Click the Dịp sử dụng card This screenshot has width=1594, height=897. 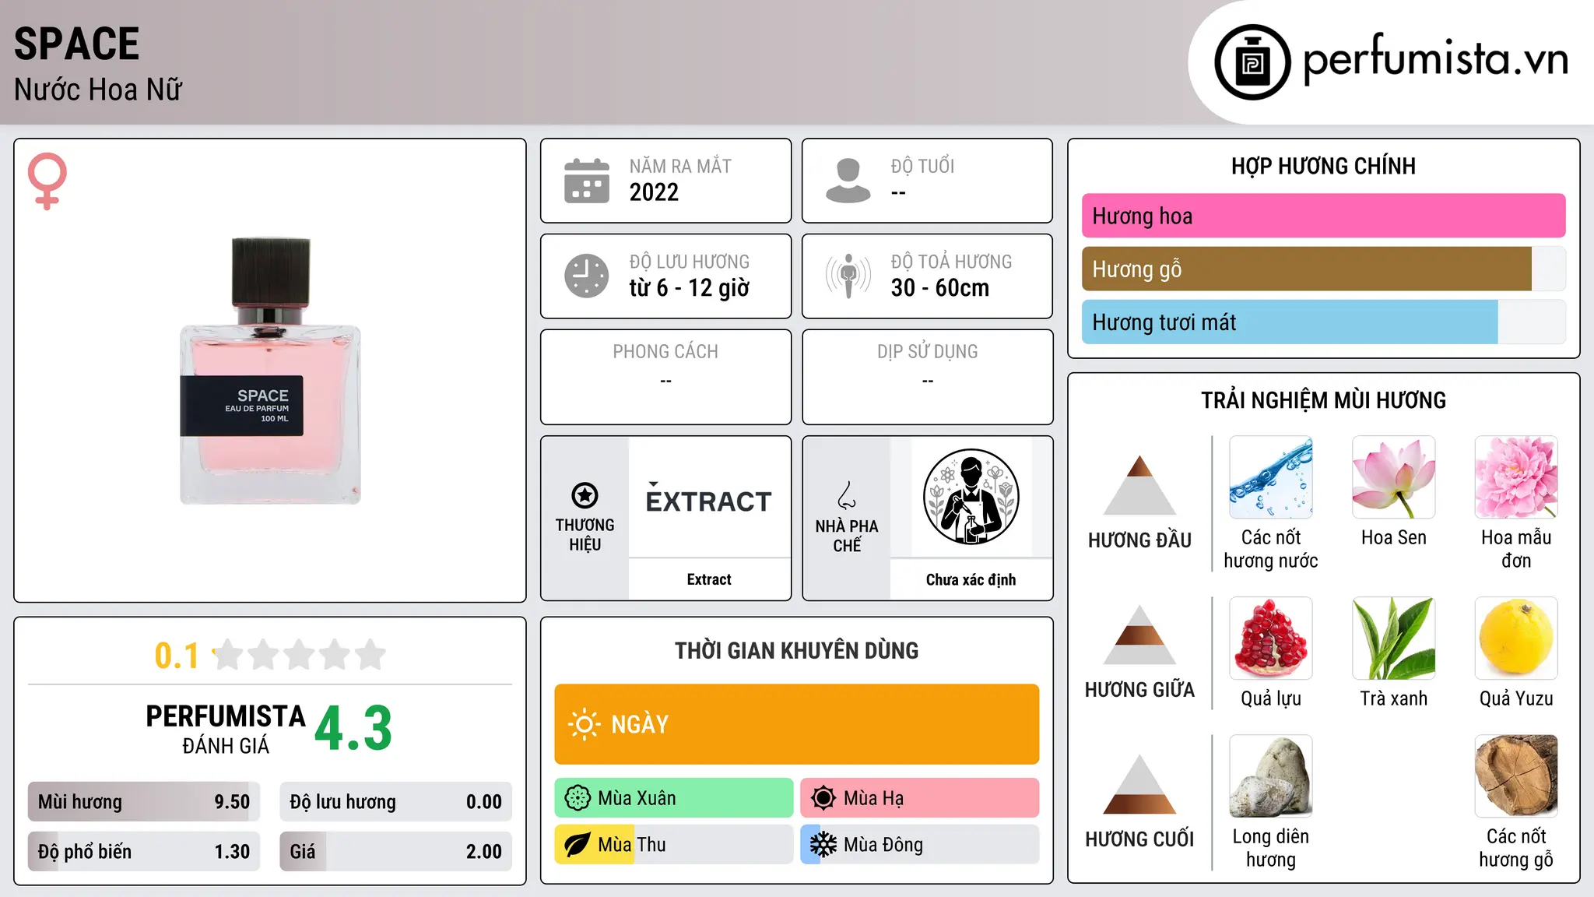928,377
